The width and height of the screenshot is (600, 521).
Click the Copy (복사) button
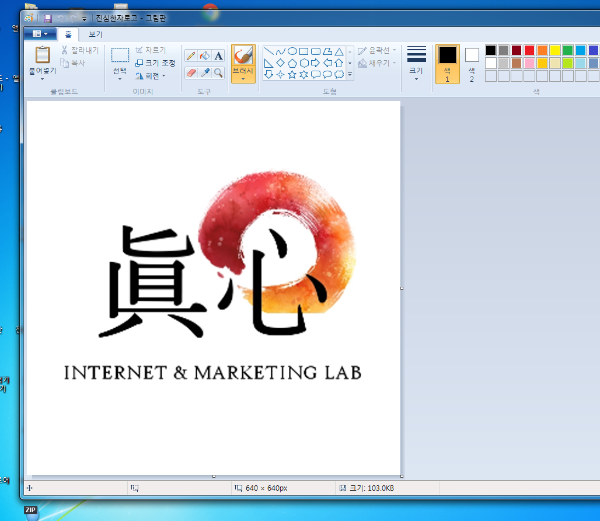click(x=73, y=63)
